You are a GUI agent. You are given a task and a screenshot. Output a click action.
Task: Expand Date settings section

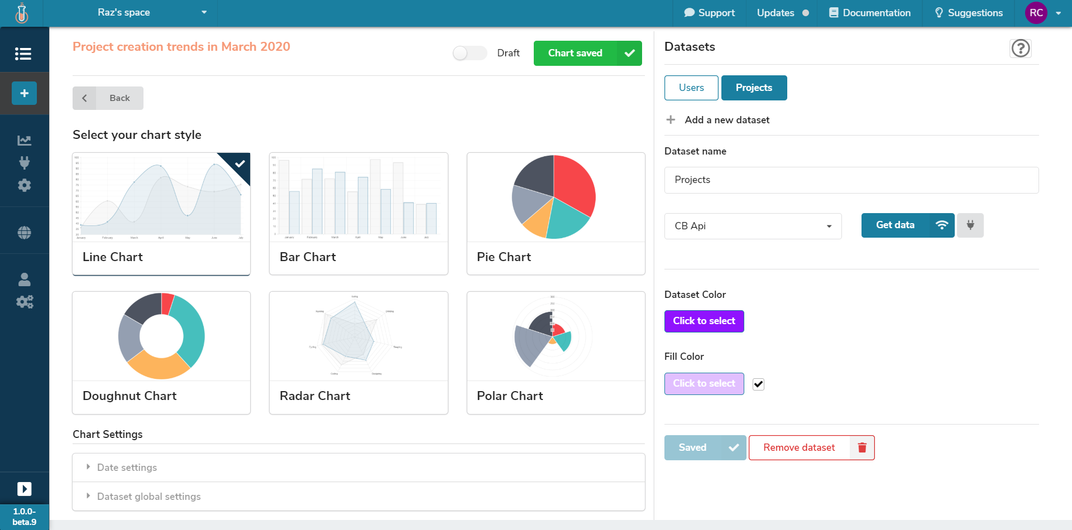127,468
